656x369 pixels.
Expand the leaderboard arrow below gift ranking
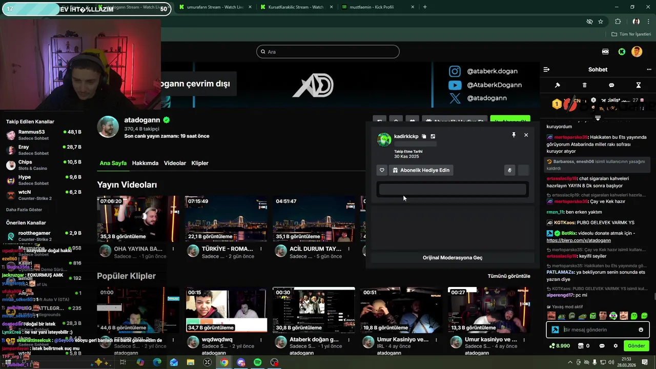click(598, 118)
